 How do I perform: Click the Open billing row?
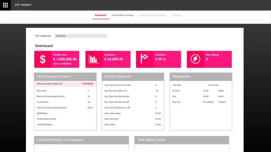[133, 124]
